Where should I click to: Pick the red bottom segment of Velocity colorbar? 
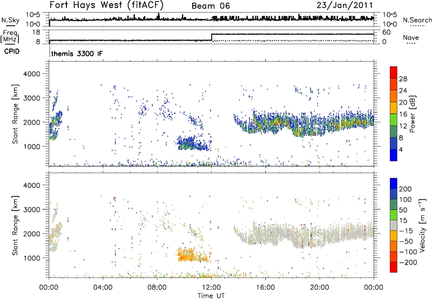[394, 267]
